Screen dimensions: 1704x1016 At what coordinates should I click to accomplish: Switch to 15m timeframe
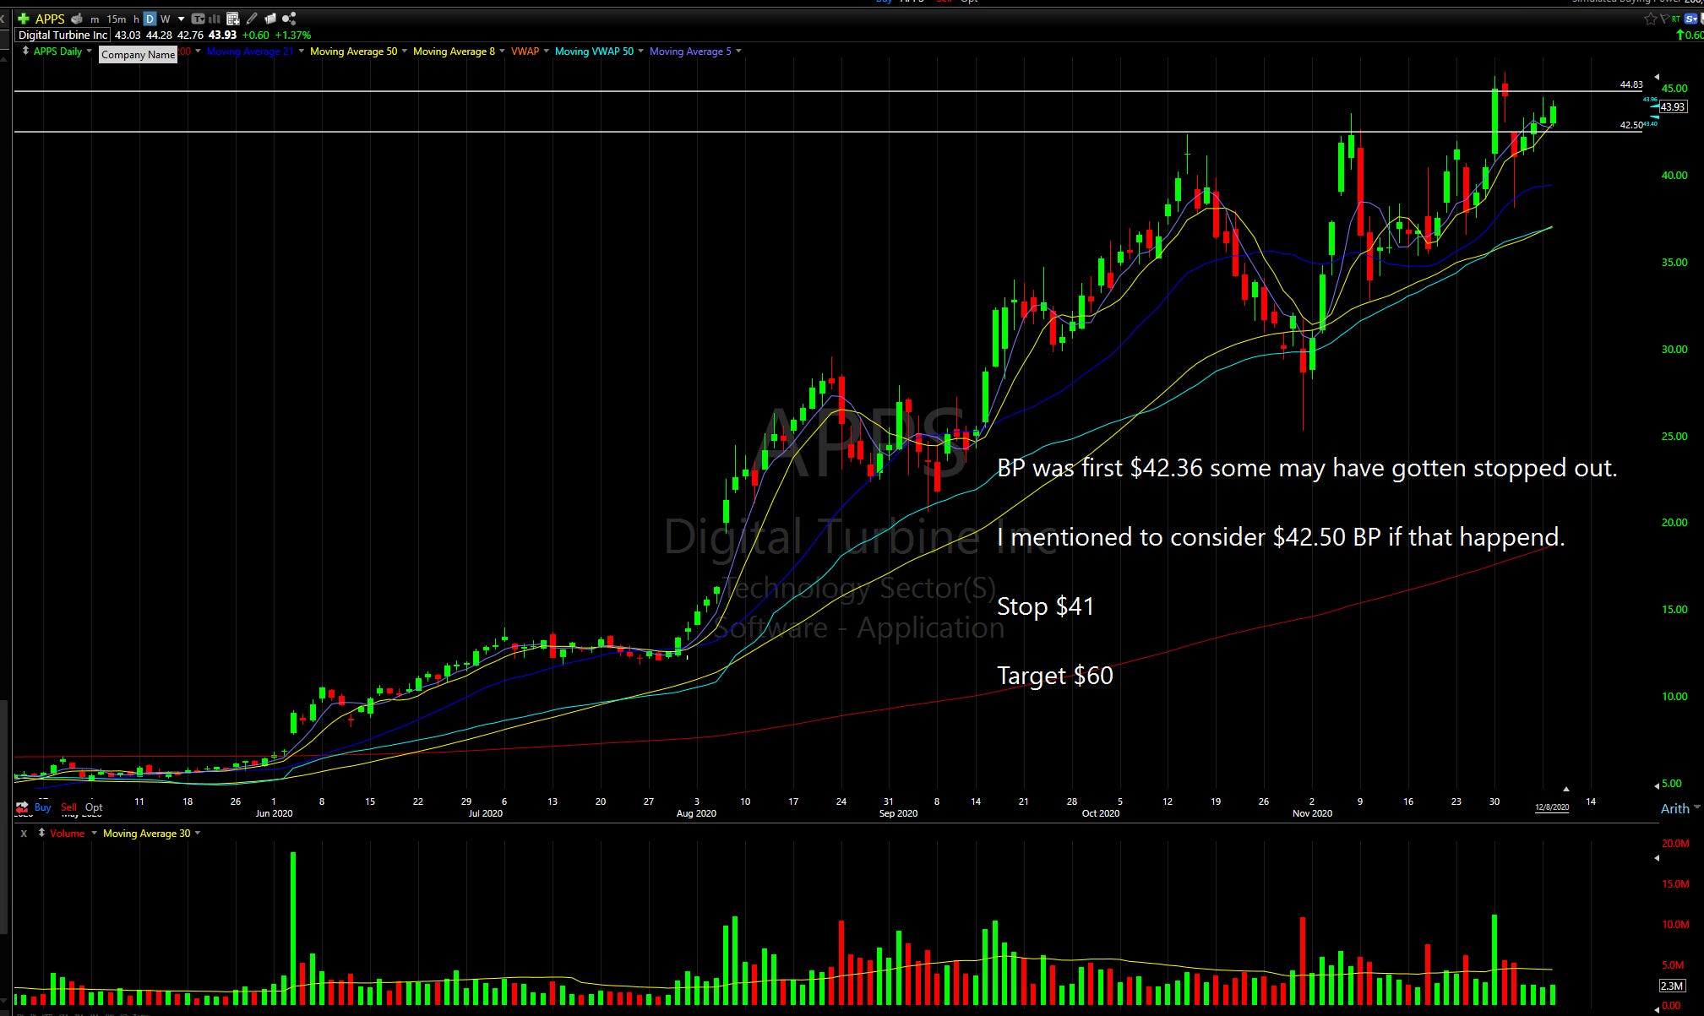tap(117, 19)
